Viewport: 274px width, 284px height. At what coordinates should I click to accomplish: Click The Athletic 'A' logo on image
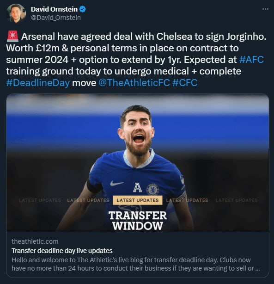138,187
